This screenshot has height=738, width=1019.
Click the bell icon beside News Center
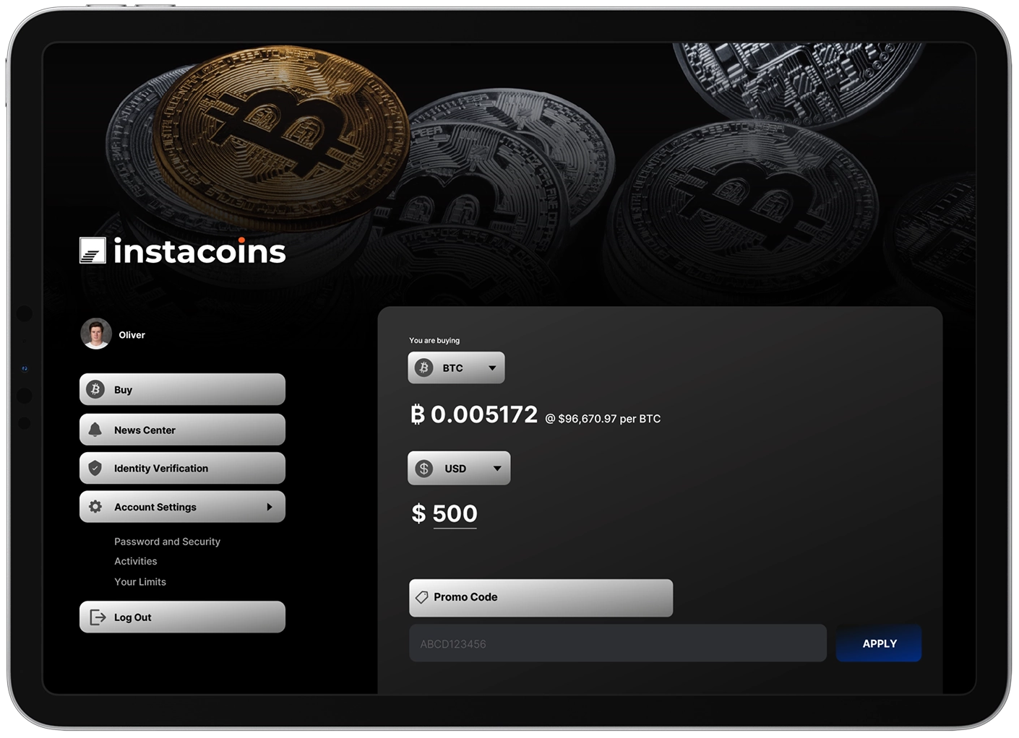click(95, 430)
